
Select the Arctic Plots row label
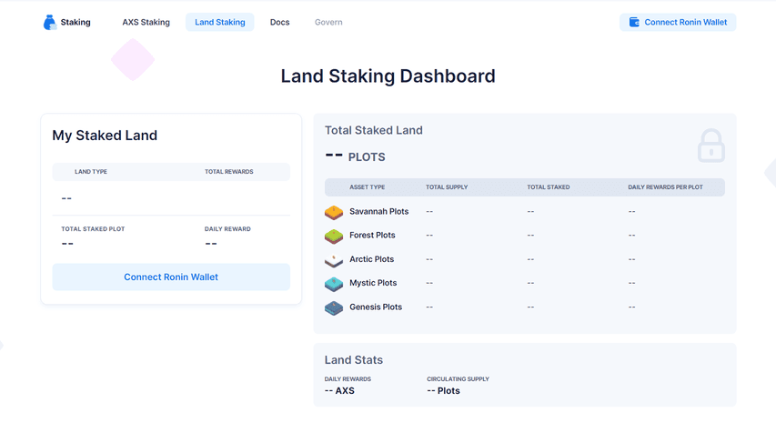point(372,259)
